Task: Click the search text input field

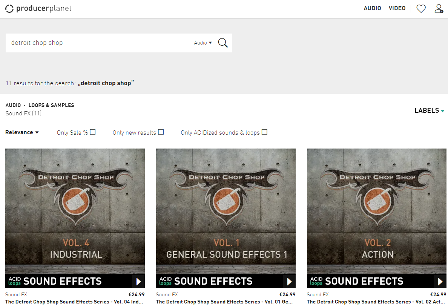Action: [x=98, y=43]
